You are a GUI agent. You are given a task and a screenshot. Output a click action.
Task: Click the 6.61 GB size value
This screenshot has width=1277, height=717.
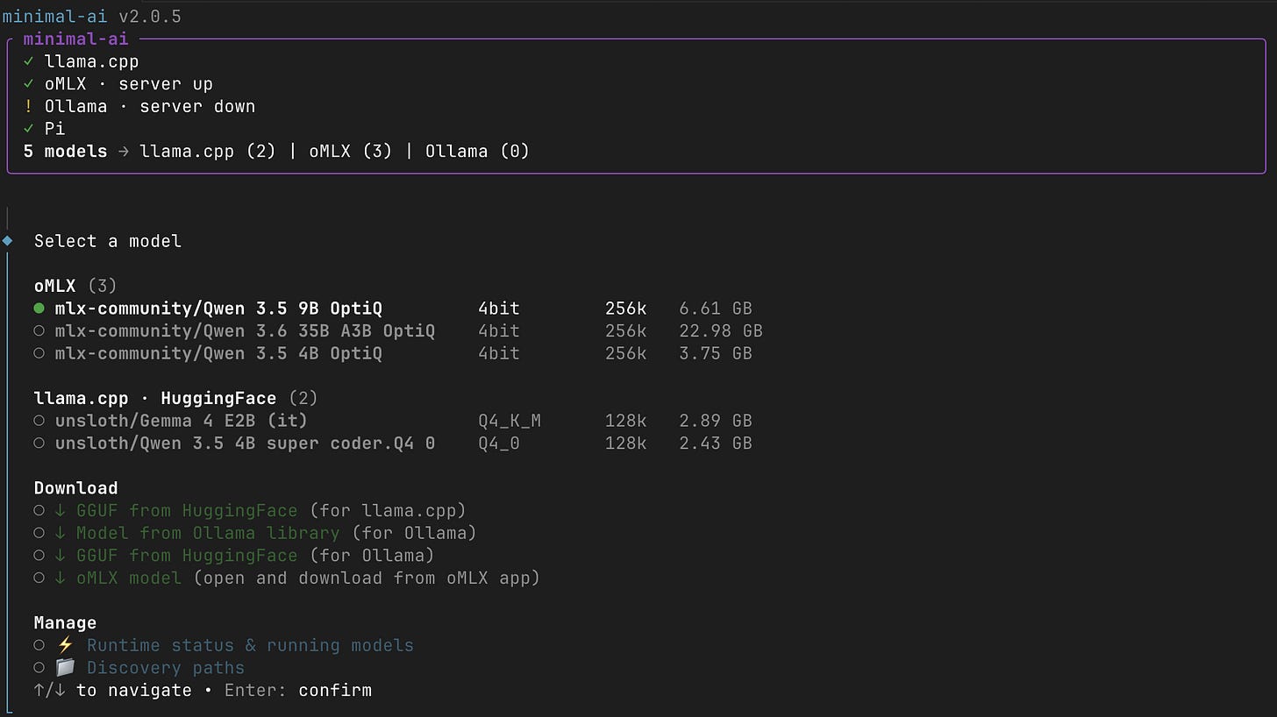[716, 309]
